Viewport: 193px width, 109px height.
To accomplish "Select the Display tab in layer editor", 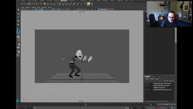I will click(147, 77).
